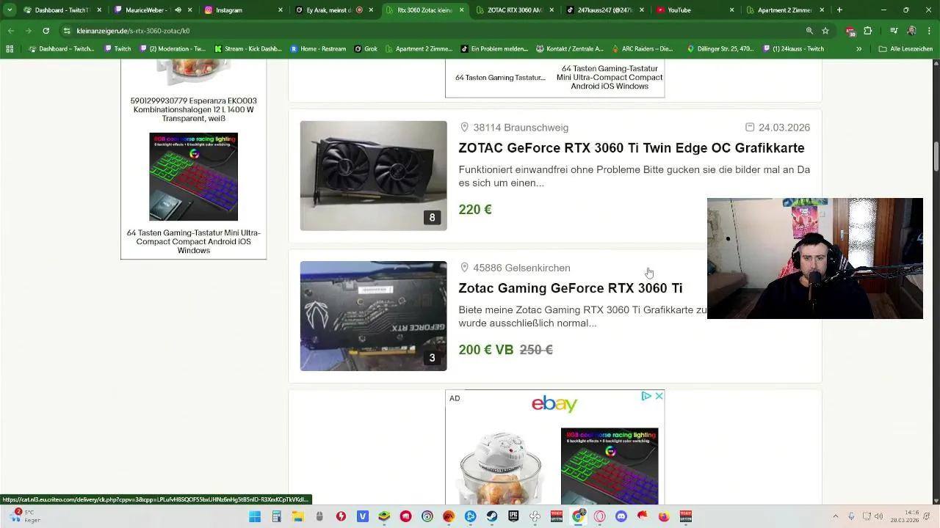Open the Esperanza EKO003 sidebar ad text

point(194,109)
